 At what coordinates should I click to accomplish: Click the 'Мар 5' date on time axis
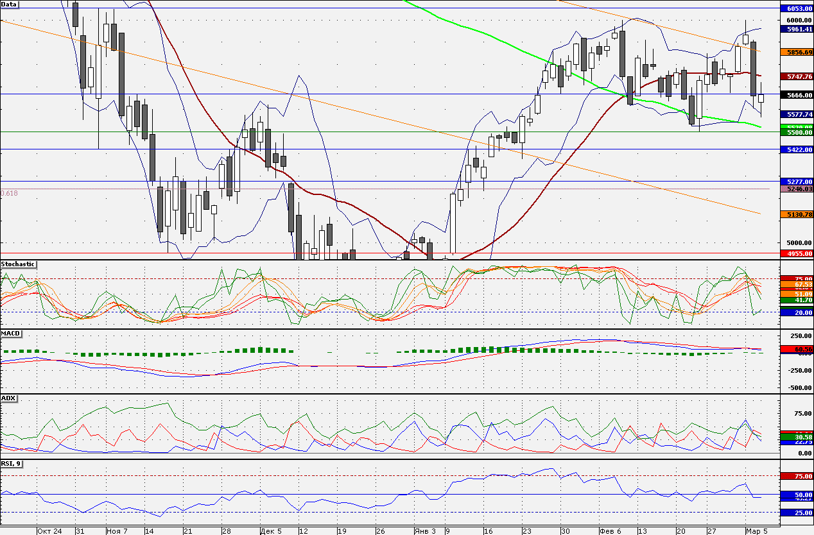[x=757, y=531]
